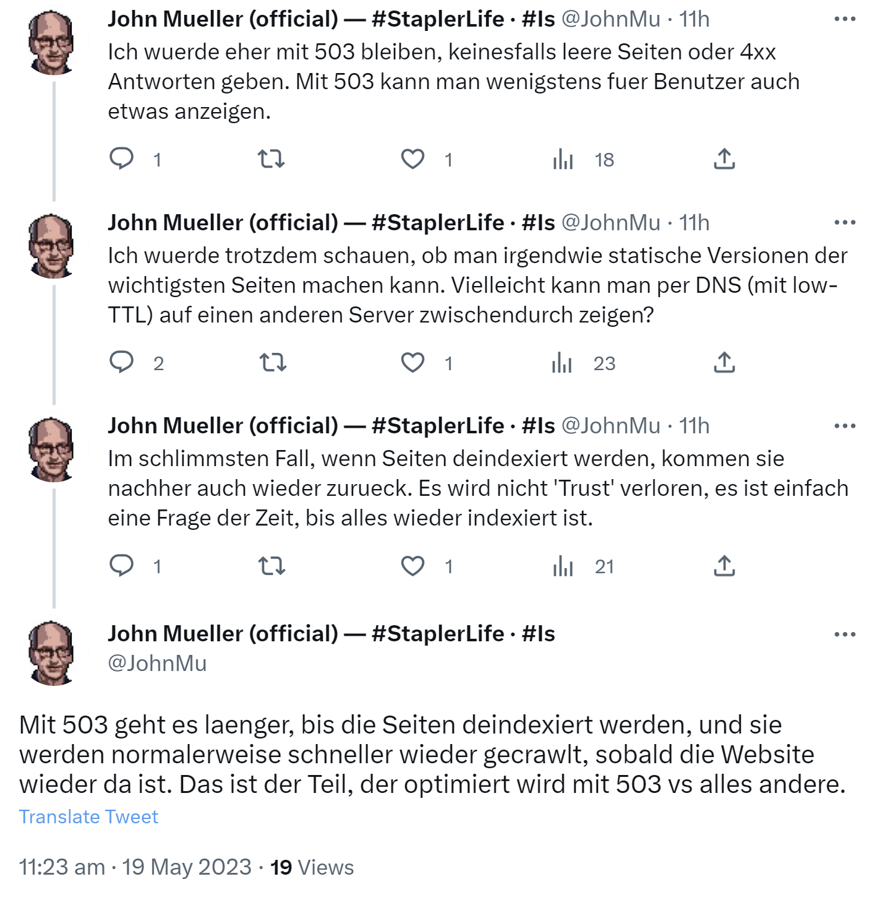
Task: Open analytics showing 23 views
Action: pyautogui.click(x=564, y=363)
